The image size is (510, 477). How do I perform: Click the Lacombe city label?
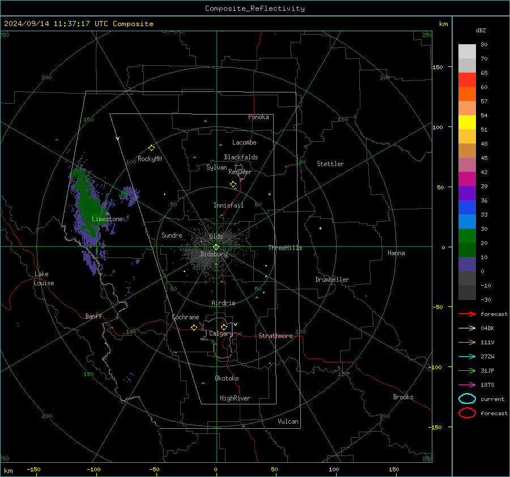point(244,142)
